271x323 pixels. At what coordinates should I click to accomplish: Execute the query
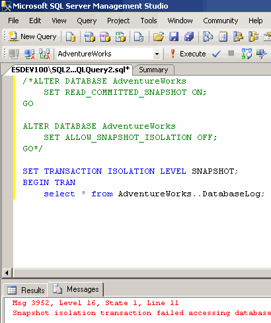click(188, 54)
